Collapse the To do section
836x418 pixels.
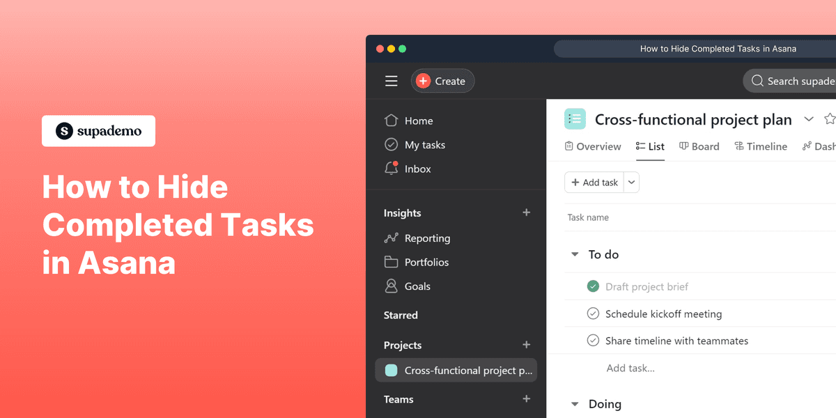tap(574, 254)
